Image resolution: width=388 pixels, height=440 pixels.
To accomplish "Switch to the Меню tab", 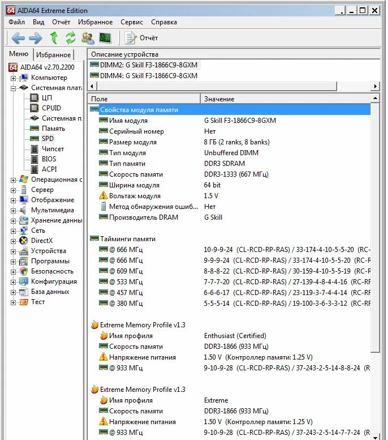I will [19, 54].
